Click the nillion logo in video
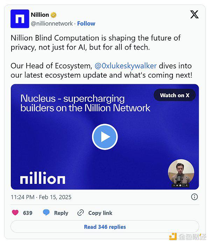The width and height of the screenshot is (210, 244). coord(43,178)
